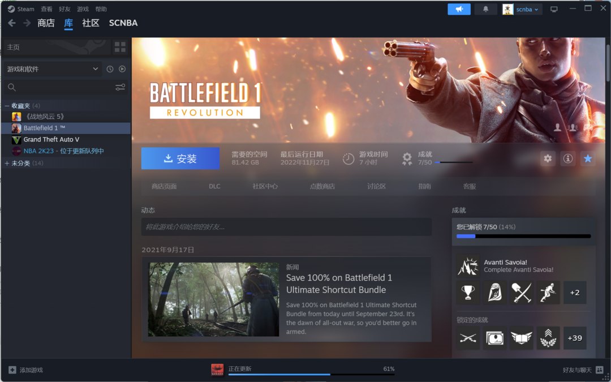The image size is (611, 382).
Task: Go forward with the right arrow
Action: click(27, 23)
